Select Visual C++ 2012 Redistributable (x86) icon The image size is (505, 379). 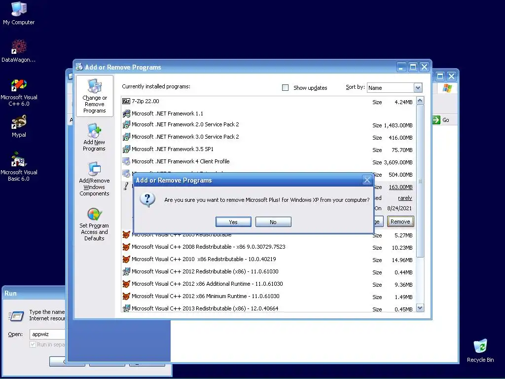(126, 271)
